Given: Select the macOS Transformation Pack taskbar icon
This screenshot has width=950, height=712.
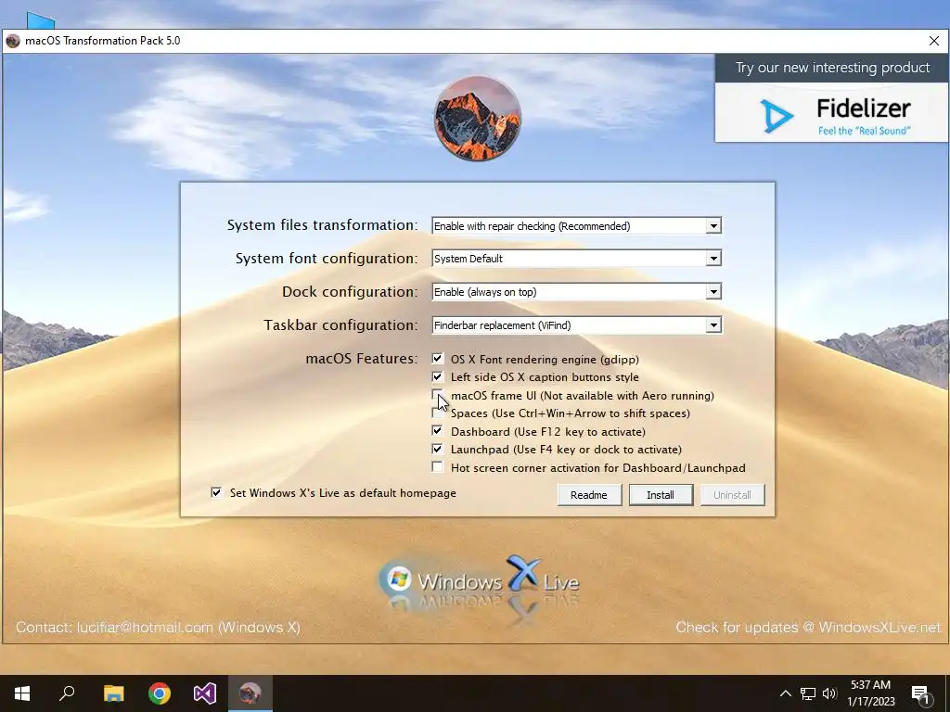Looking at the screenshot, I should (x=250, y=693).
